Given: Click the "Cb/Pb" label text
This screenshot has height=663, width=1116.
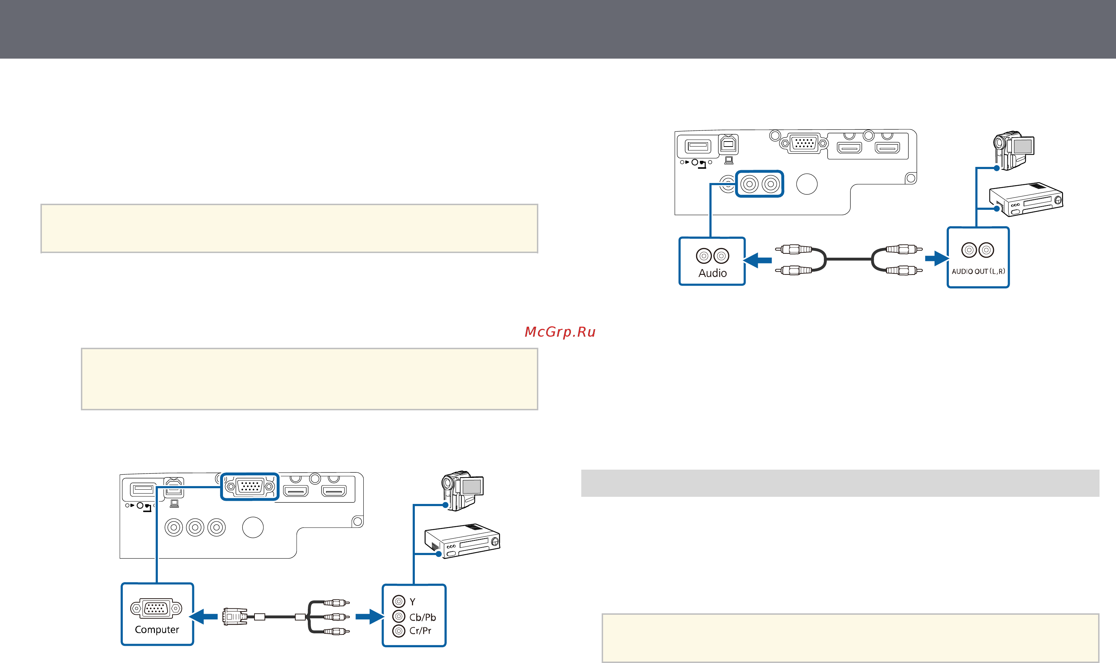Looking at the screenshot, I should 422,617.
